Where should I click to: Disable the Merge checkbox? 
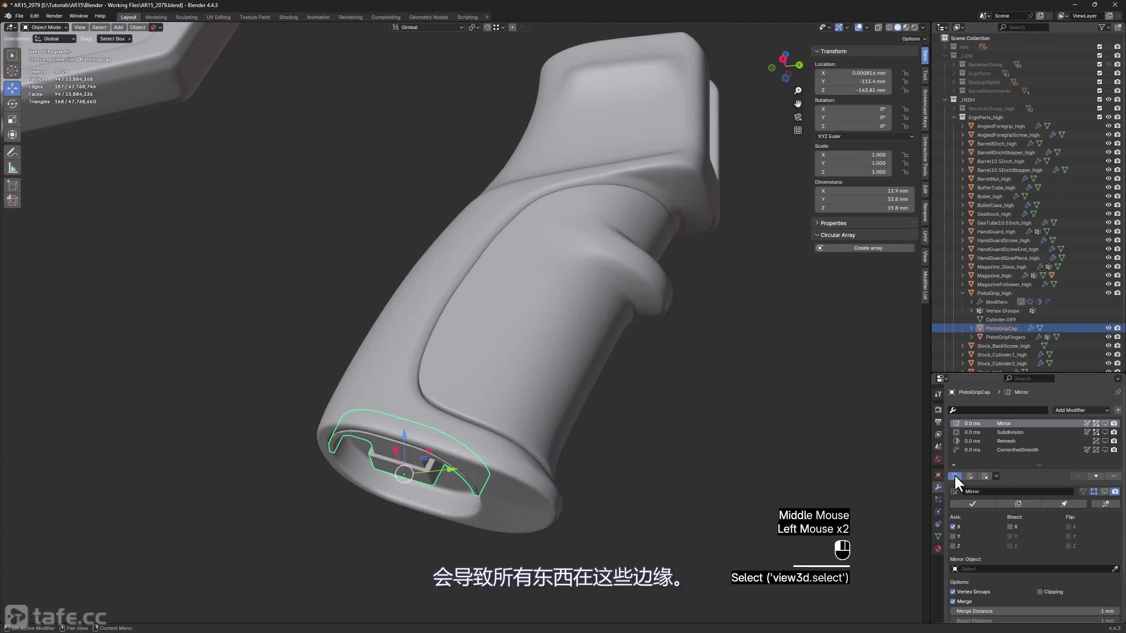click(x=953, y=601)
